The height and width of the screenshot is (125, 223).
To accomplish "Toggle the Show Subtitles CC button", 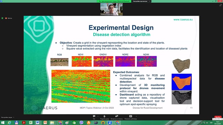I will click(x=131, y=116).
